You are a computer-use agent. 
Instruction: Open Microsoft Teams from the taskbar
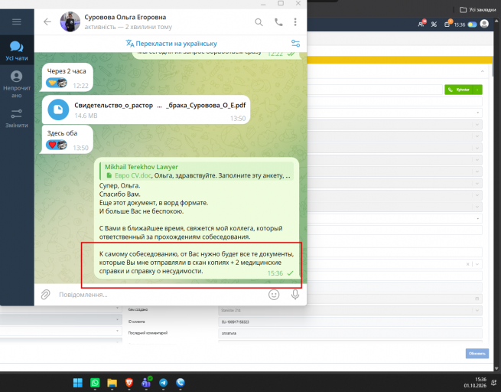(146, 382)
